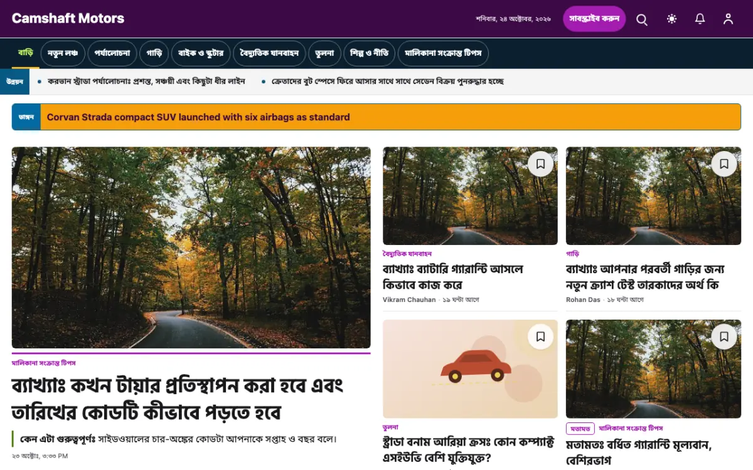753x470 pixels.
Task: Open the মতামতঃ বর্ধিত গ্যারান্টি headline
Action: [639, 452]
